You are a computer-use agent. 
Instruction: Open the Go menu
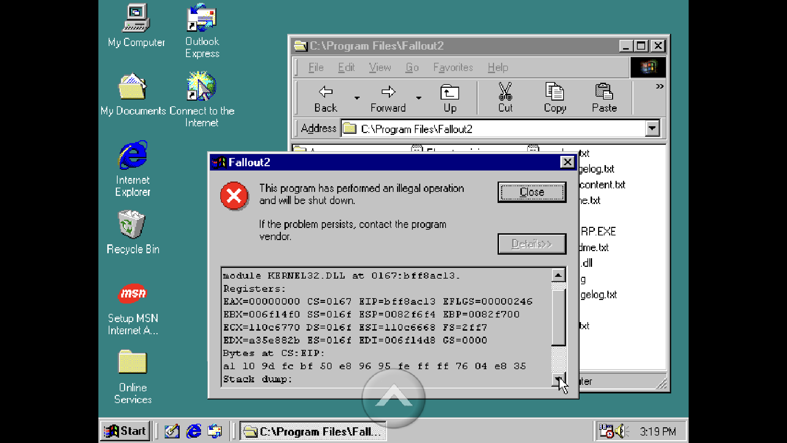click(412, 67)
